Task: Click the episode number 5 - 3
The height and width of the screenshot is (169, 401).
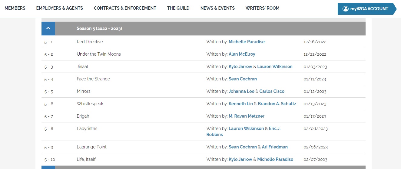Action: [x=49, y=67]
